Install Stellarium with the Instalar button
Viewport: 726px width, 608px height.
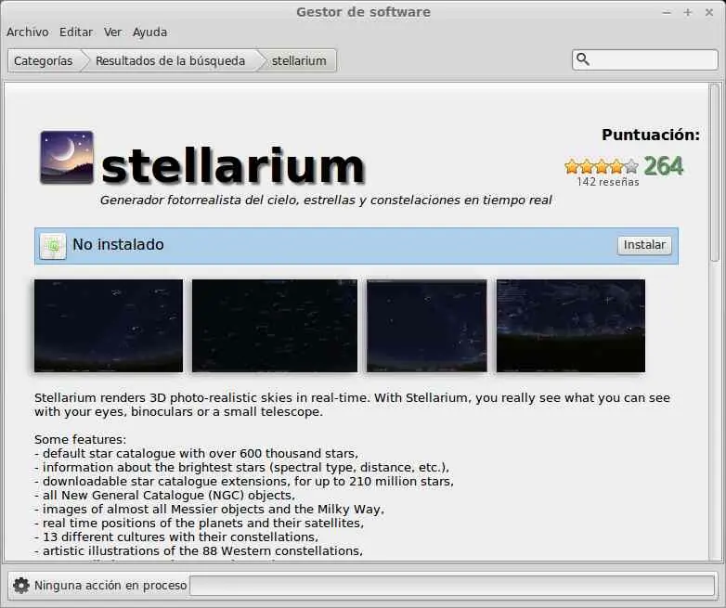click(644, 245)
